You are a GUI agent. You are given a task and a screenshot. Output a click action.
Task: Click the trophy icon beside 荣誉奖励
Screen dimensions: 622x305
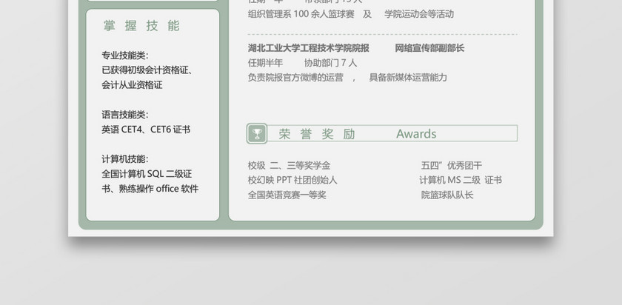(257, 134)
